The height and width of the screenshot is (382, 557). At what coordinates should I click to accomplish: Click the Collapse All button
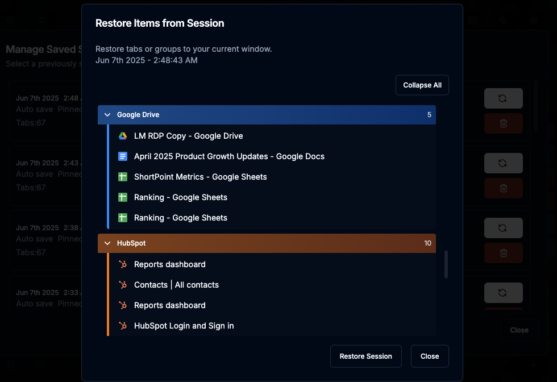(x=422, y=85)
